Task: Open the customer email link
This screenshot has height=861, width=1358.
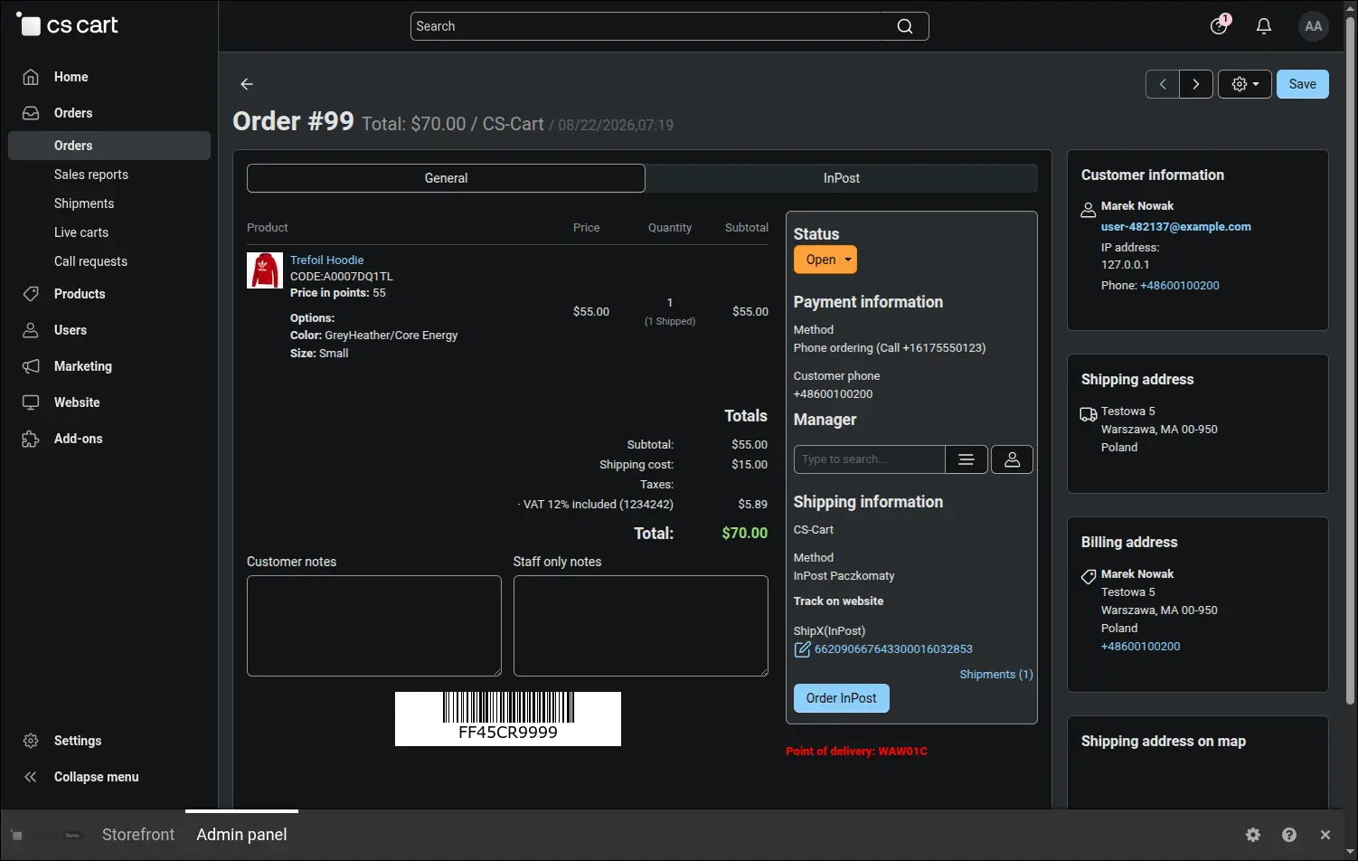Action: tap(1176, 227)
